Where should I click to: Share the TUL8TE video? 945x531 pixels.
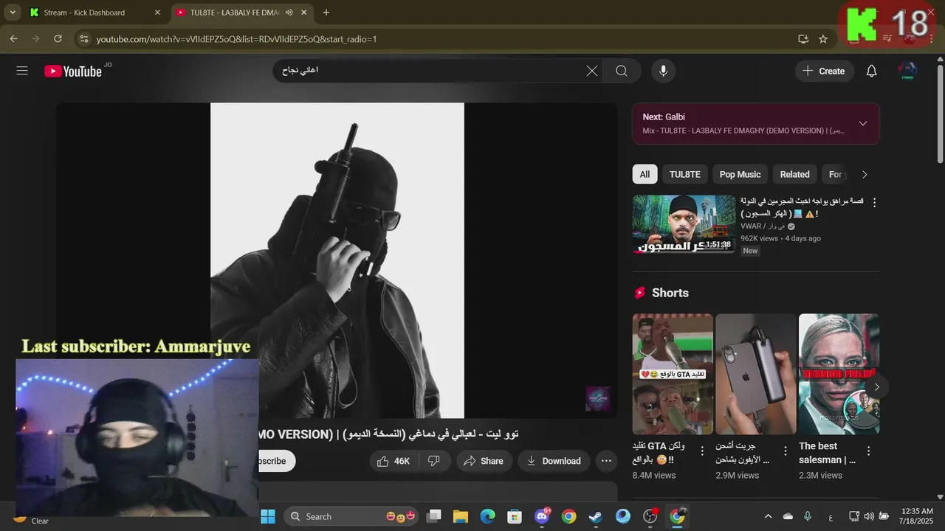(484, 461)
